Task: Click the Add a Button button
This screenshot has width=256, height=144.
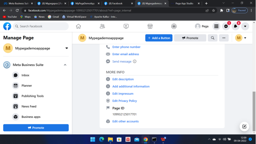Action: point(159,38)
